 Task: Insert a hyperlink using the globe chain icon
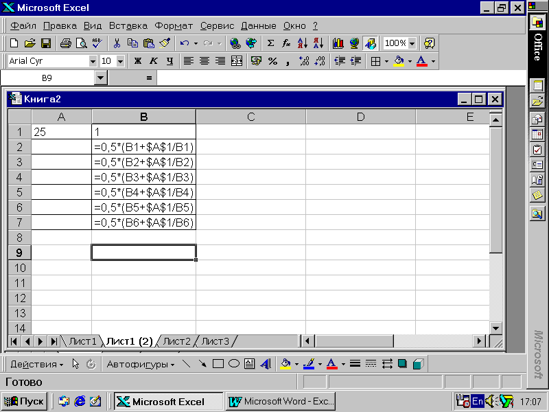click(235, 43)
